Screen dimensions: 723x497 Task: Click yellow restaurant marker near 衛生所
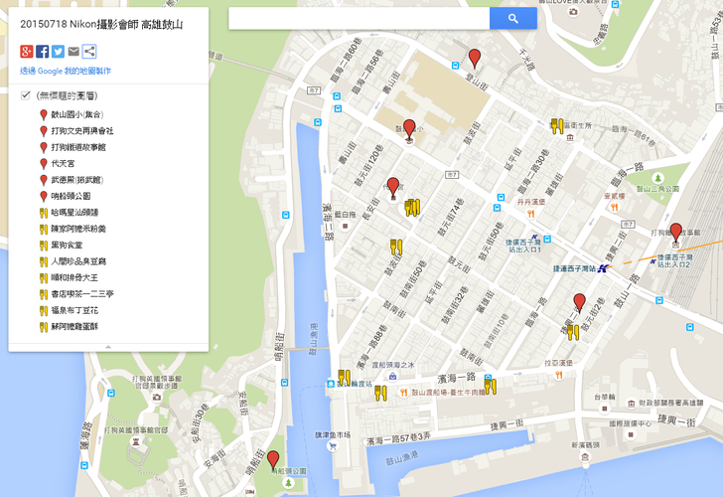[557, 126]
